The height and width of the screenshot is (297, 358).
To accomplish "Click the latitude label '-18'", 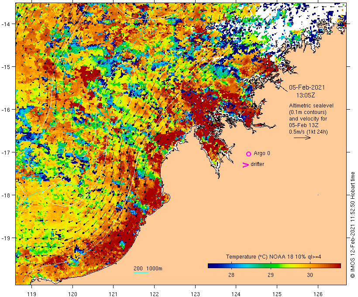I will pyautogui.click(x=5, y=195).
